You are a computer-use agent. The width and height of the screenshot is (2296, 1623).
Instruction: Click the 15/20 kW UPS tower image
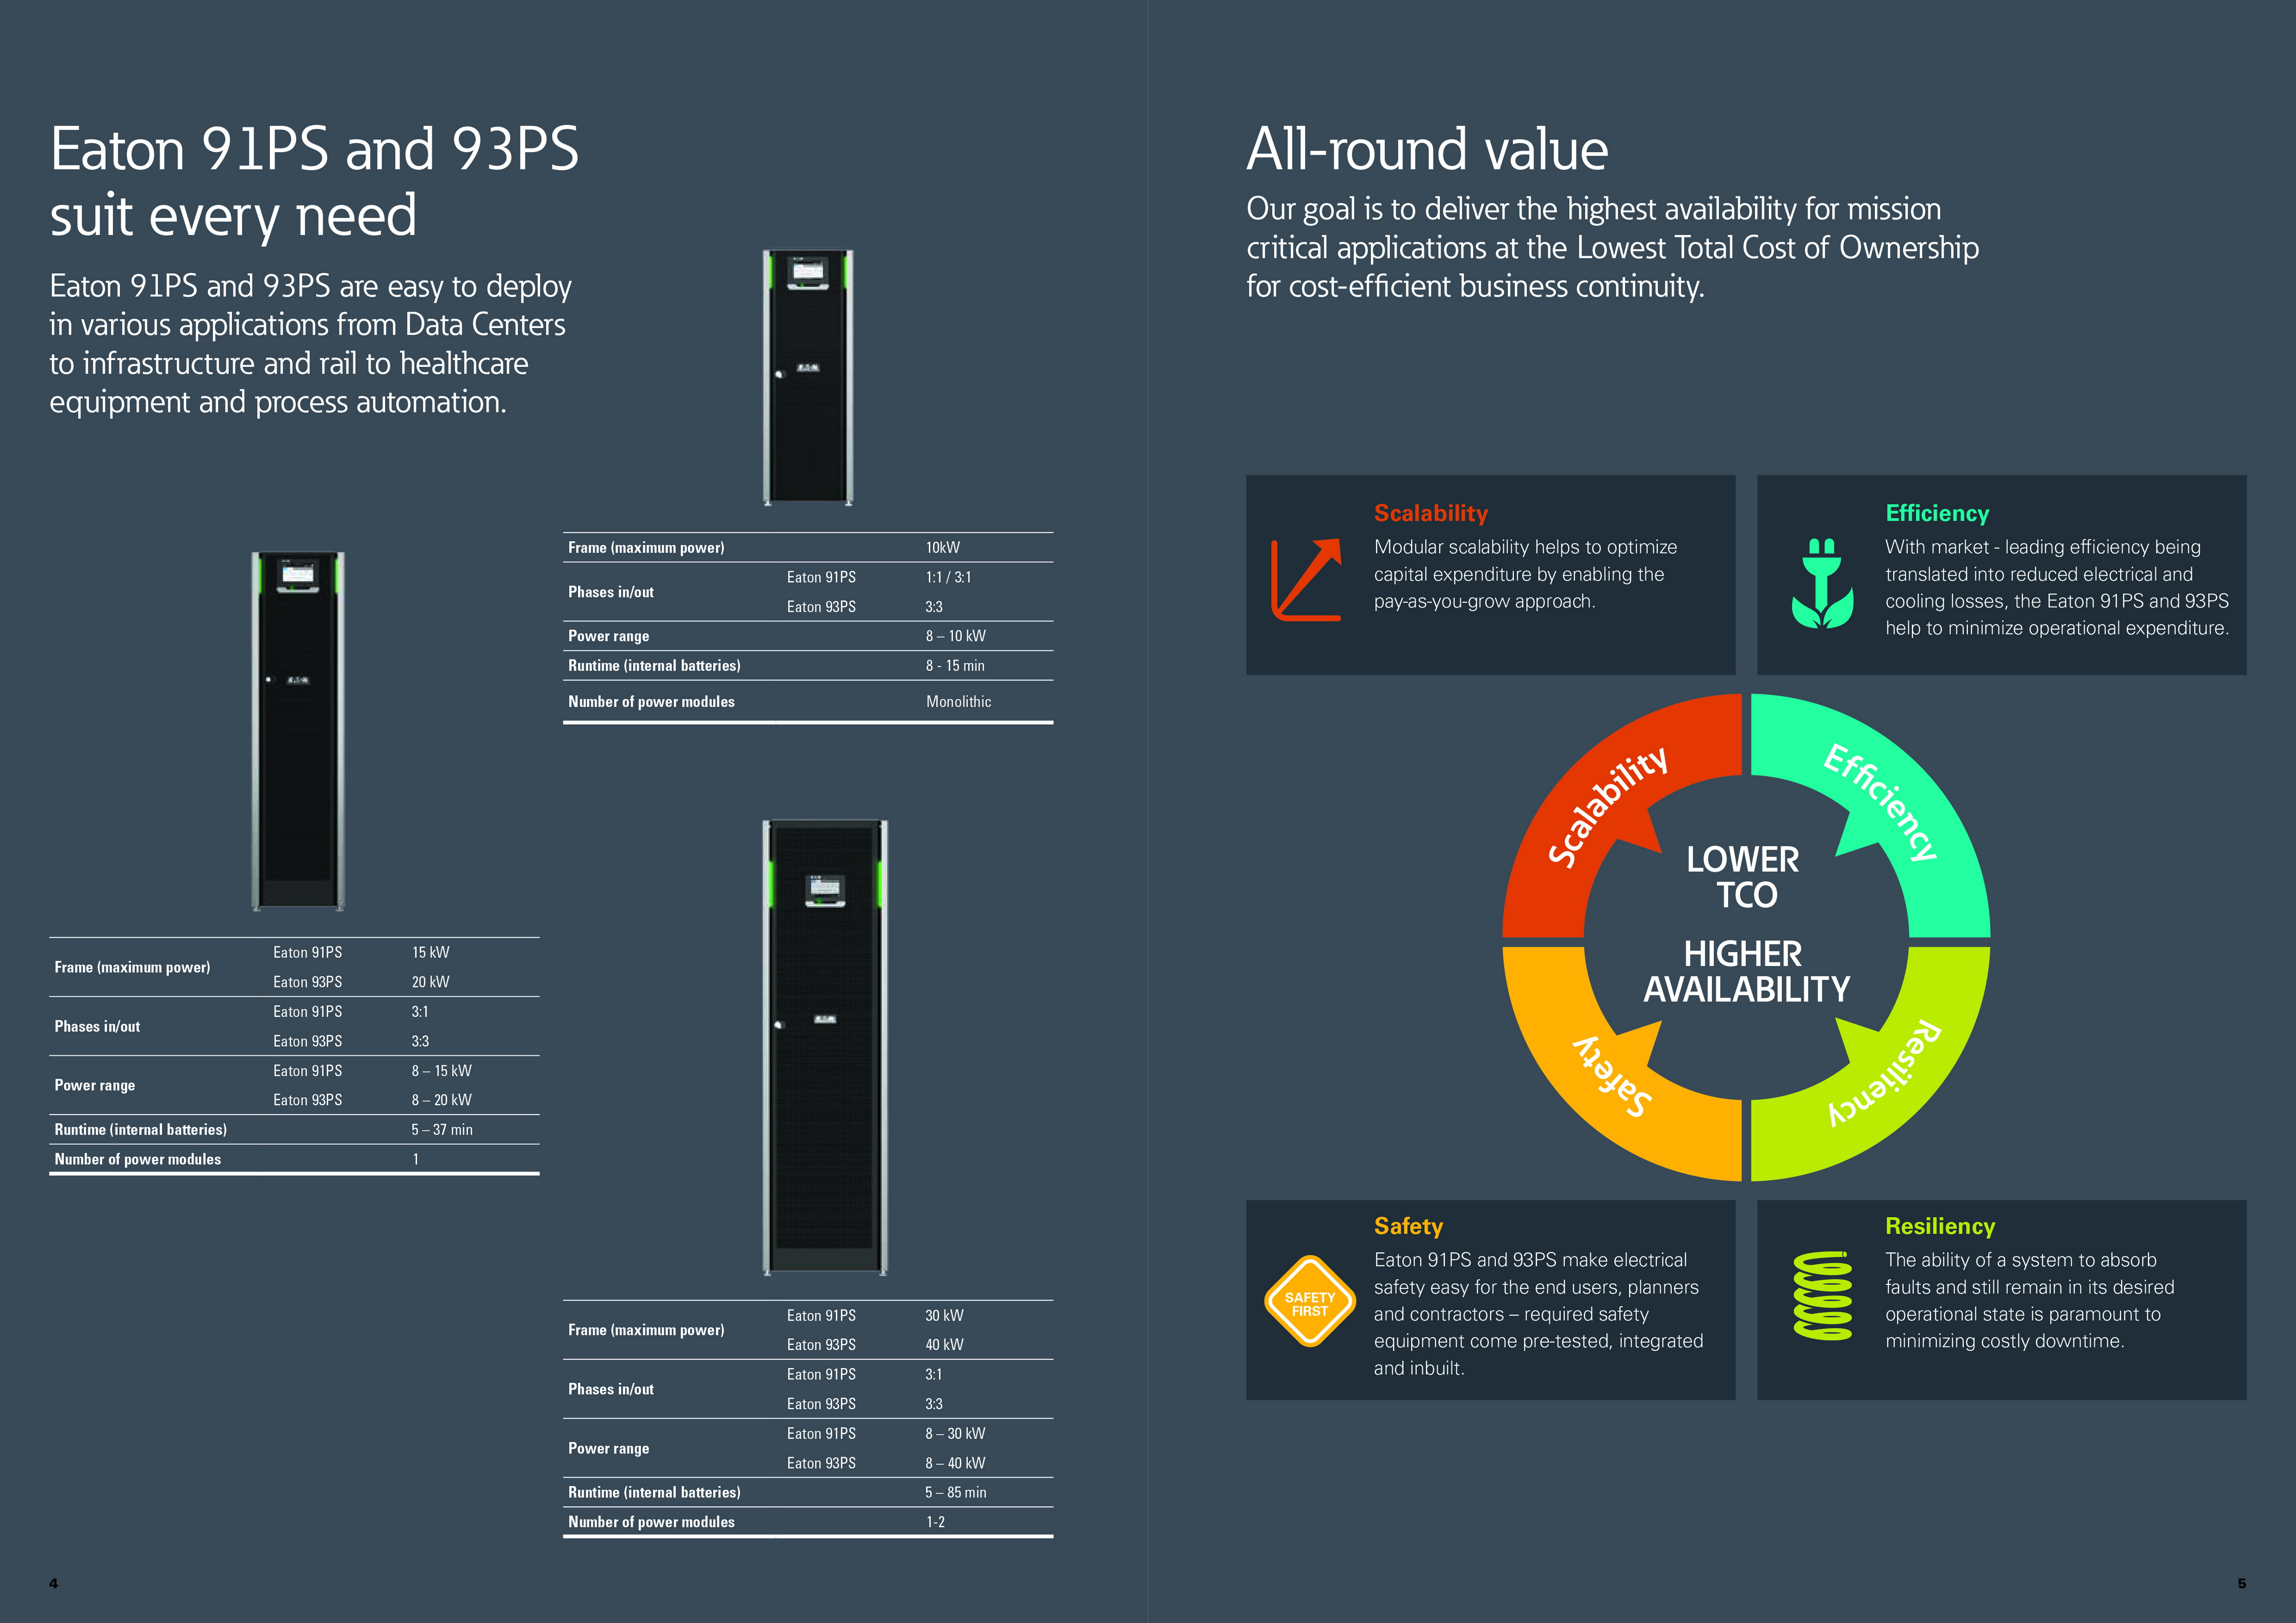[x=298, y=731]
